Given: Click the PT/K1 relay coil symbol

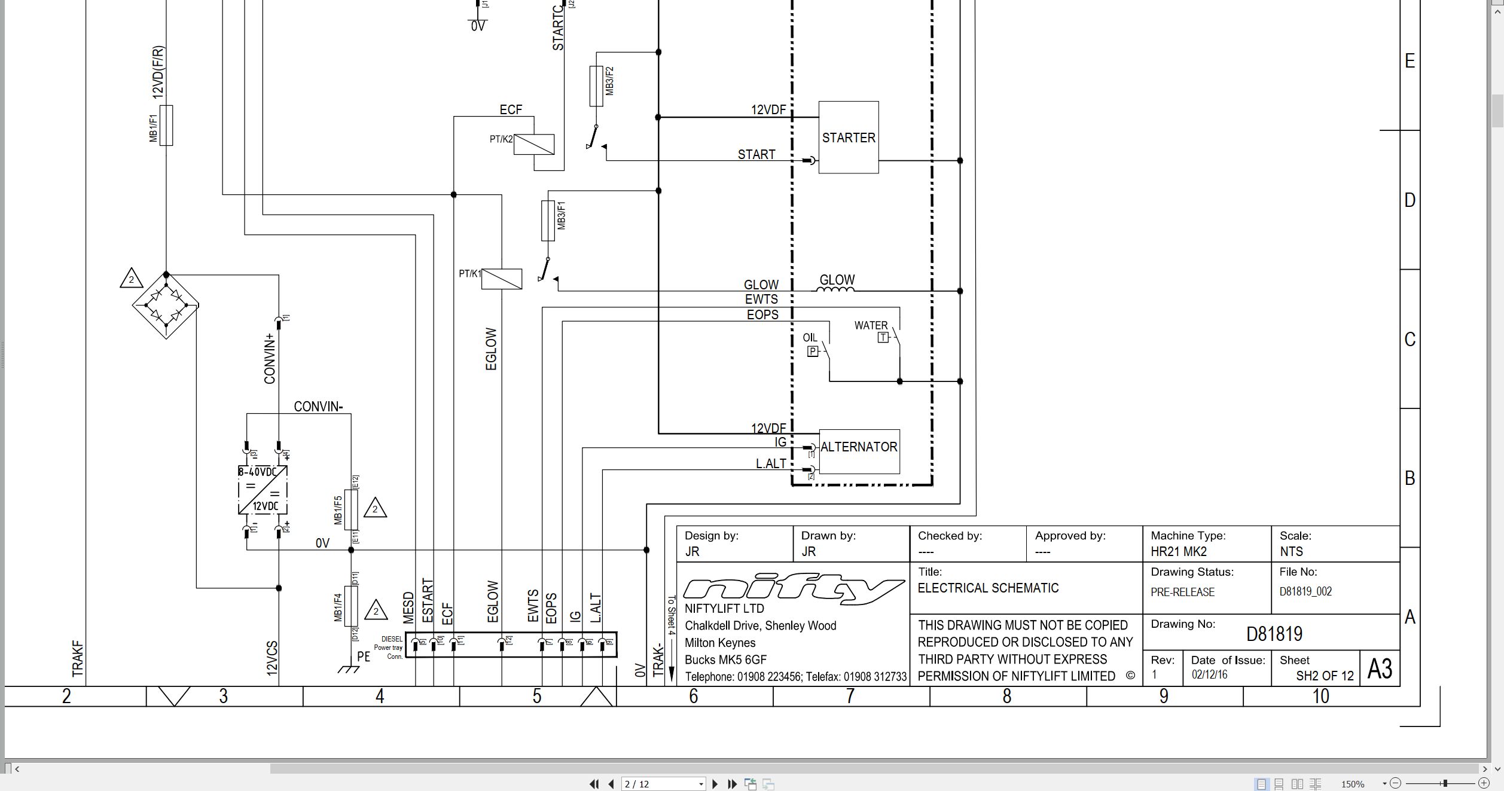Looking at the screenshot, I should pyautogui.click(x=502, y=279).
